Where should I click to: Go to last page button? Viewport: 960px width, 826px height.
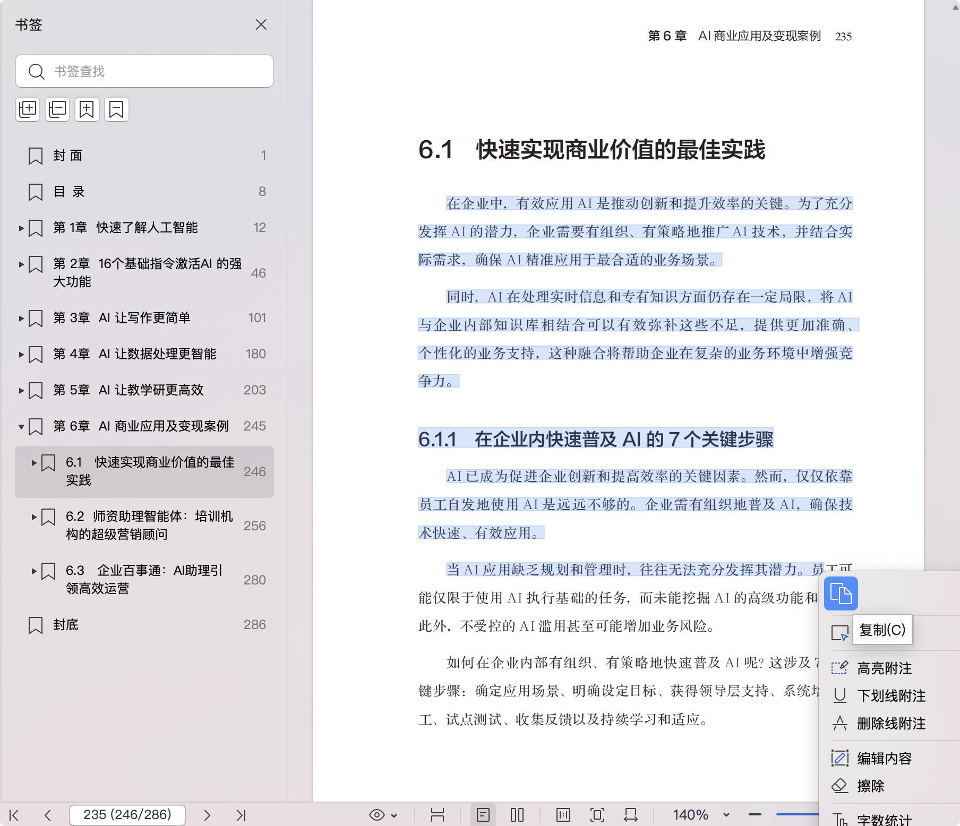pos(241,815)
